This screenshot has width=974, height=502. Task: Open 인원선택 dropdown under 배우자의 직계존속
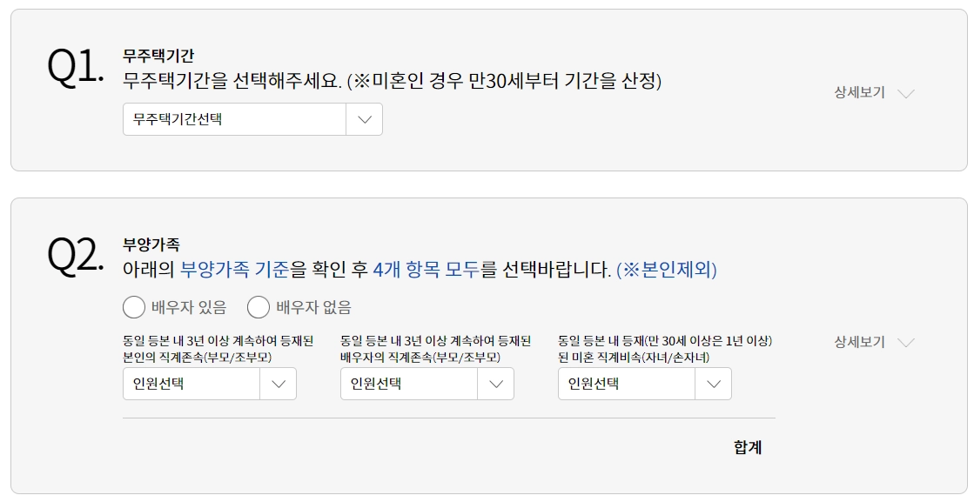tap(409, 384)
